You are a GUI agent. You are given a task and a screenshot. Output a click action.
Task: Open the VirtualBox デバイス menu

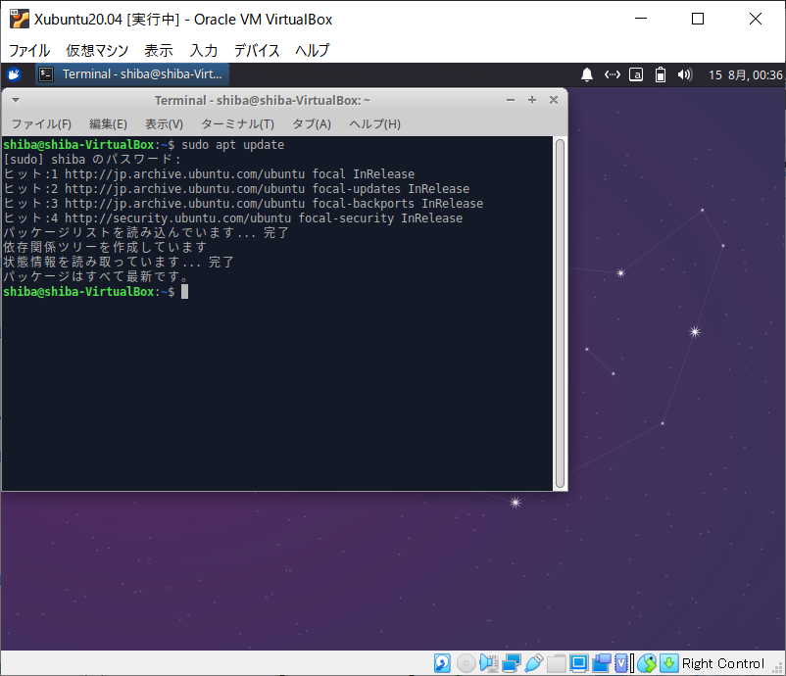pyautogui.click(x=257, y=50)
